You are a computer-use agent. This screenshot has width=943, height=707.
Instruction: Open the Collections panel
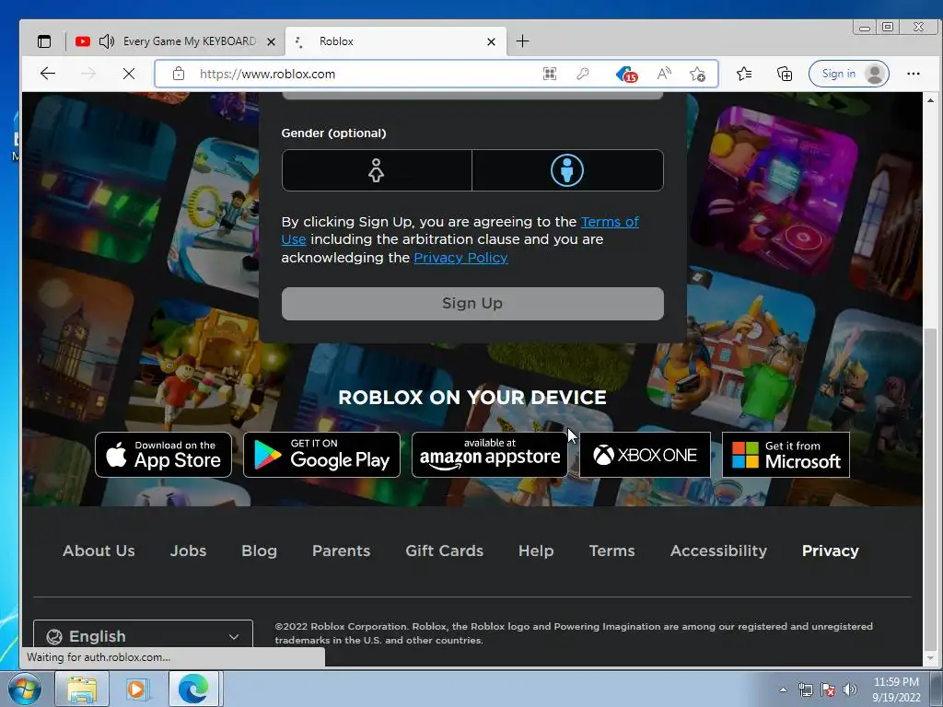785,74
